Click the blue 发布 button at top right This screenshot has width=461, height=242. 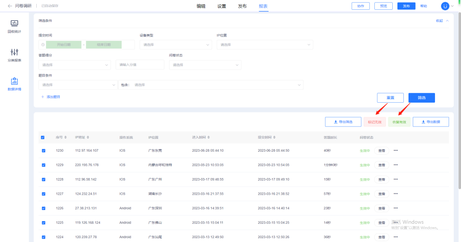pos(406,6)
